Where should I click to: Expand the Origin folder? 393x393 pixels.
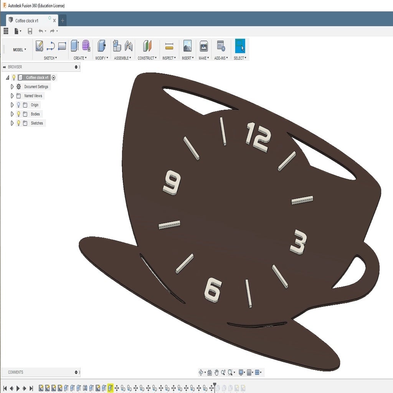12,105
